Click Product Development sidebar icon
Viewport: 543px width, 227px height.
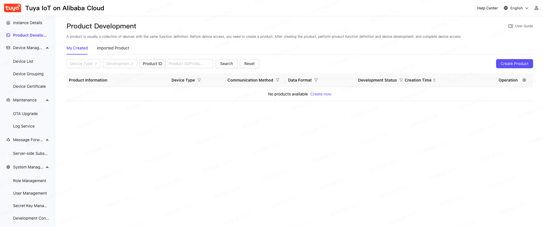[x=8, y=35]
